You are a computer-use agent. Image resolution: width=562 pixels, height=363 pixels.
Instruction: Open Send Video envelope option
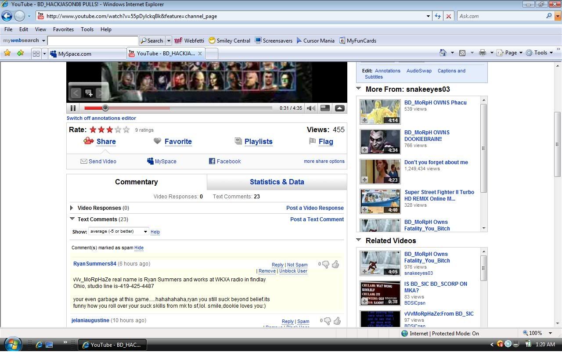tap(98, 161)
